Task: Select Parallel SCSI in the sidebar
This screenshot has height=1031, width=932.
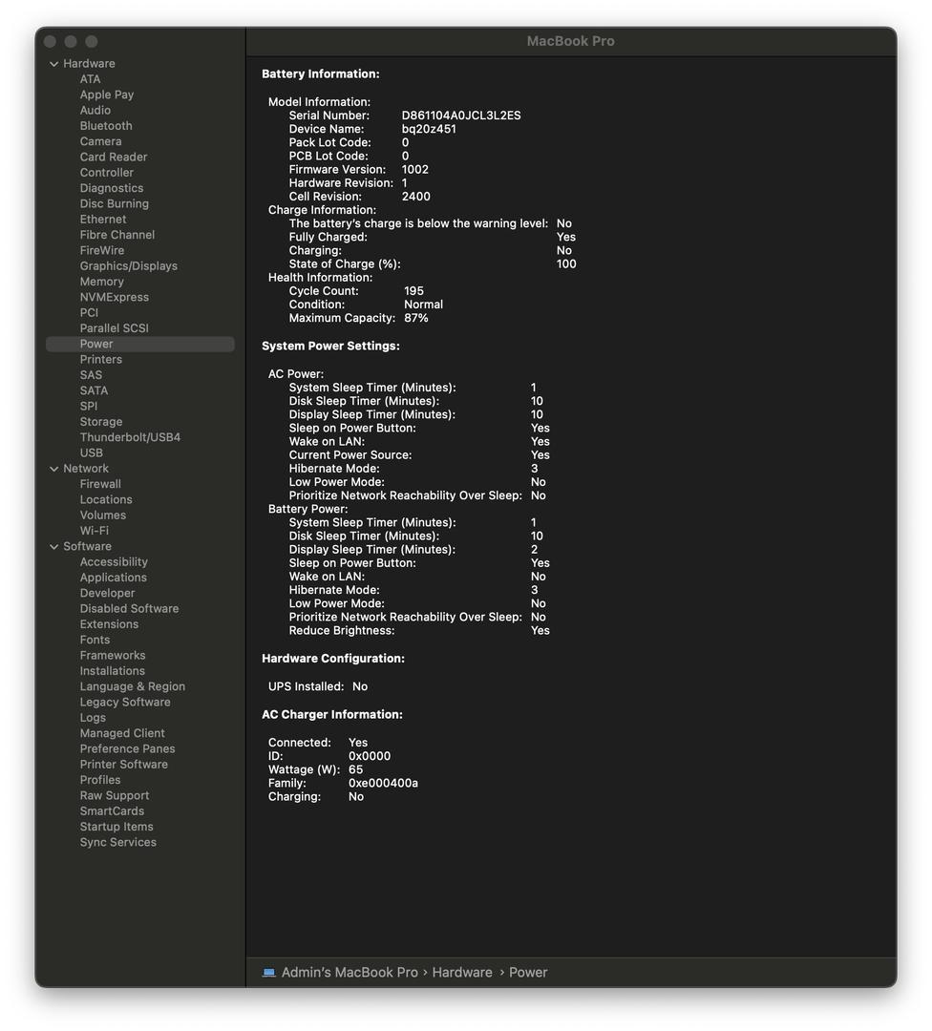Action: [x=114, y=328]
